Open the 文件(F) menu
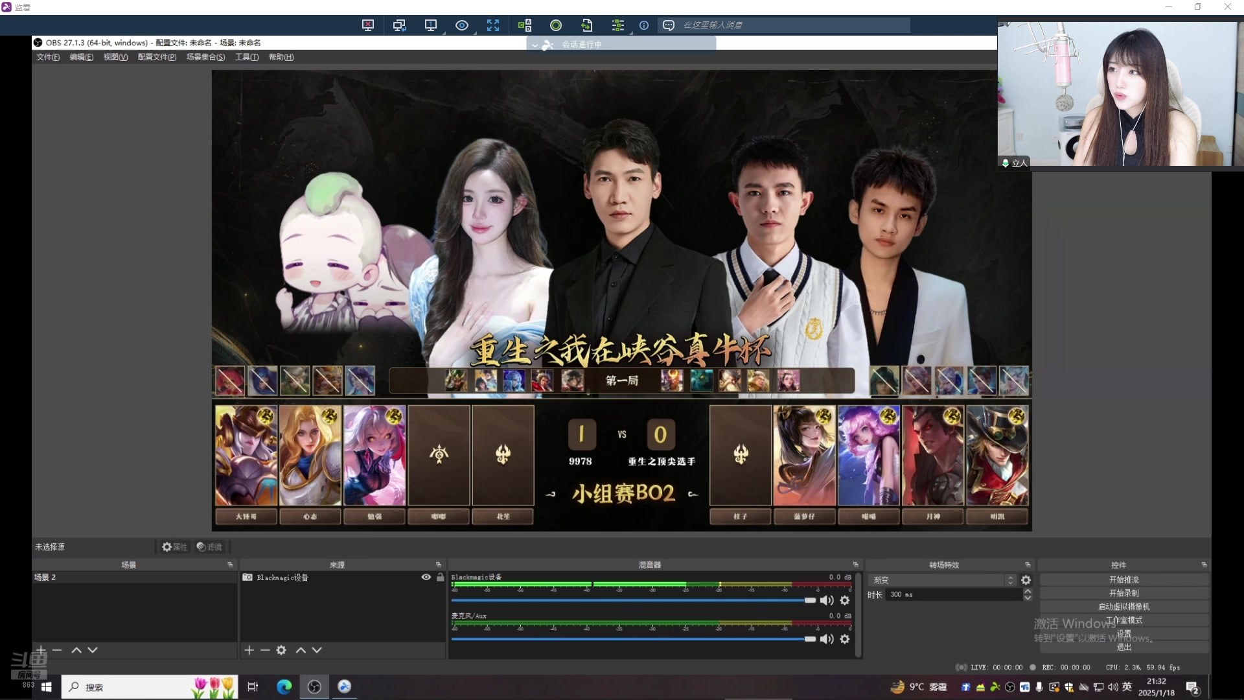Screen dimensions: 1244x700 [x=48, y=57]
